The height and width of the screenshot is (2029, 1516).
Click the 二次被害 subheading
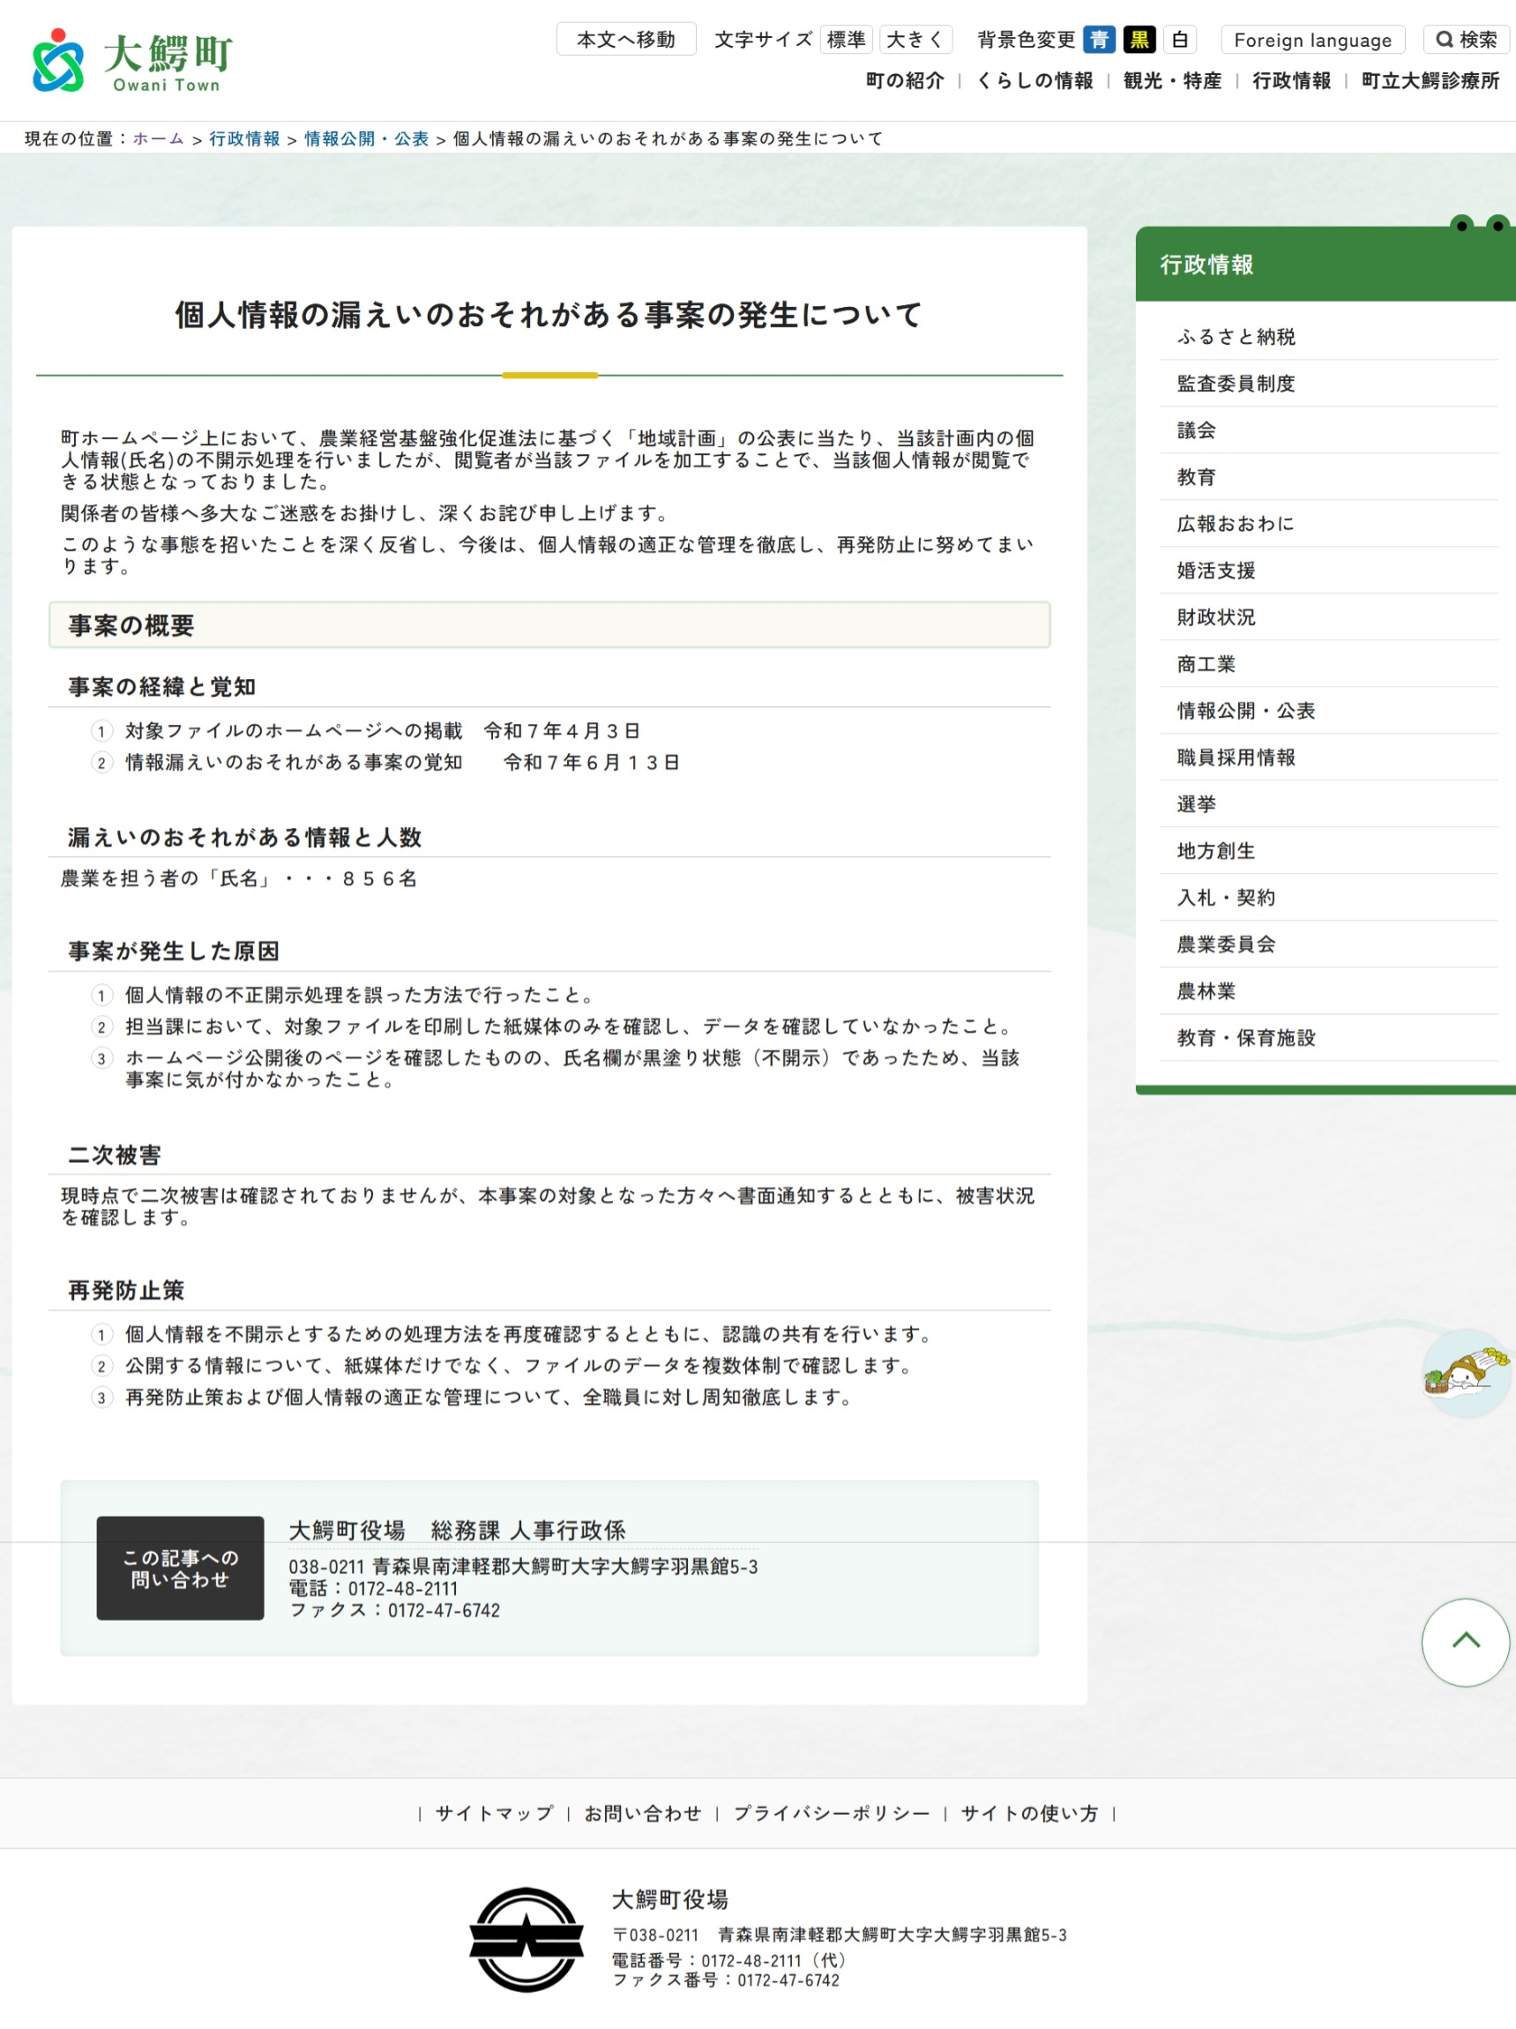[x=115, y=1155]
